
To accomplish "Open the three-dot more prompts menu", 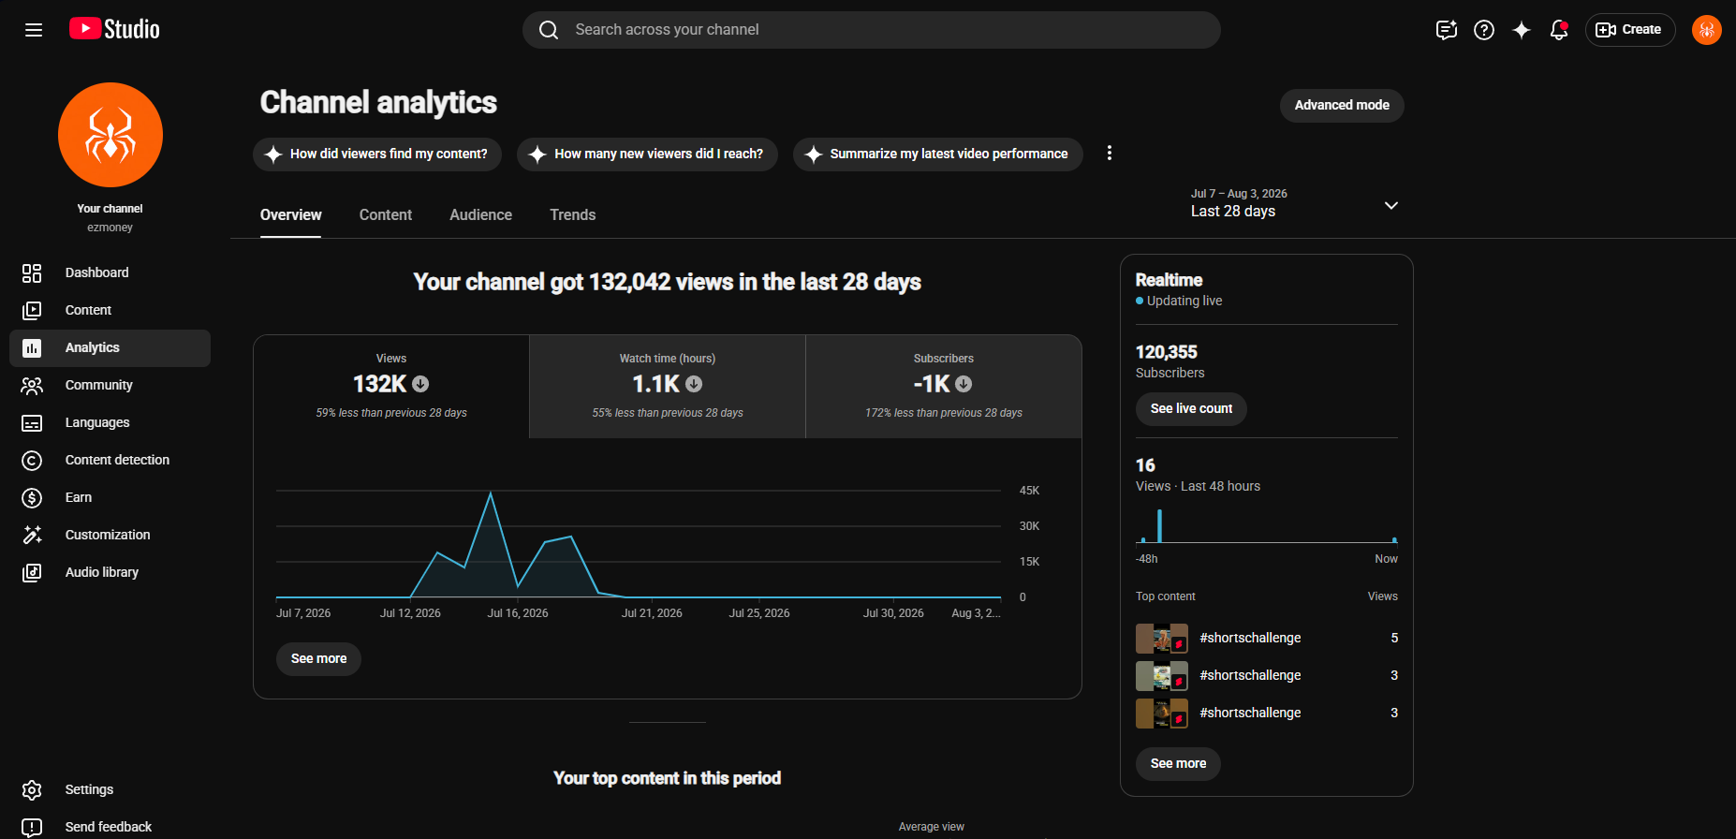I will tap(1110, 154).
